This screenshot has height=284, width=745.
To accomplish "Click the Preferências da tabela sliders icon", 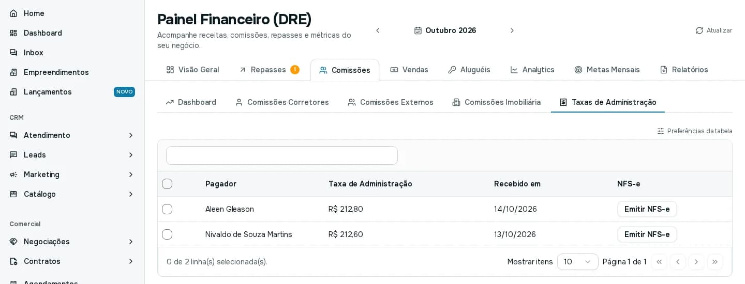I will tap(661, 131).
